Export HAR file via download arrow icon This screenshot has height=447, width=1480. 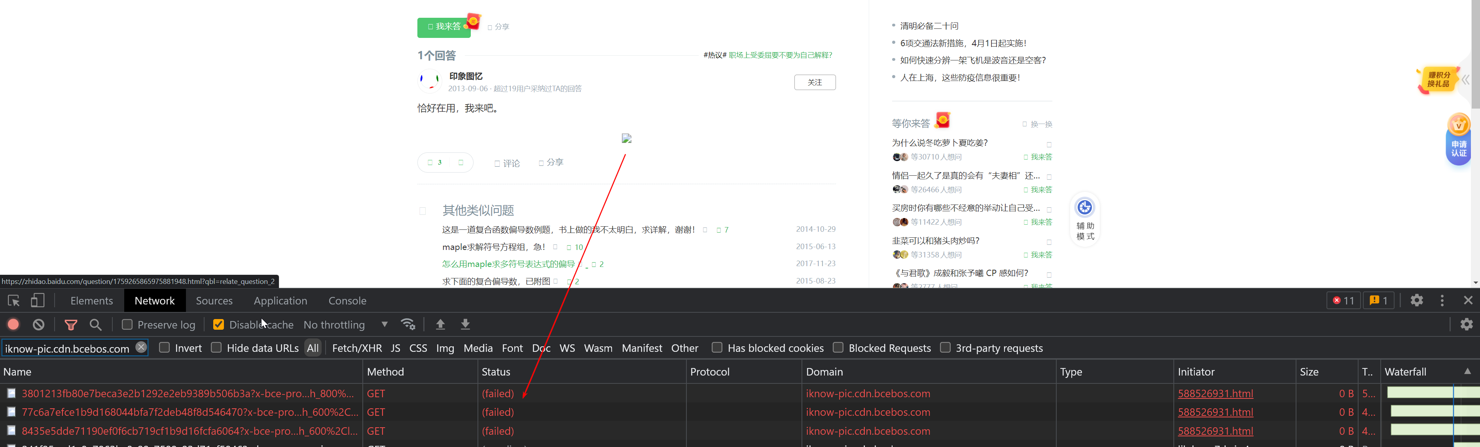click(x=465, y=325)
